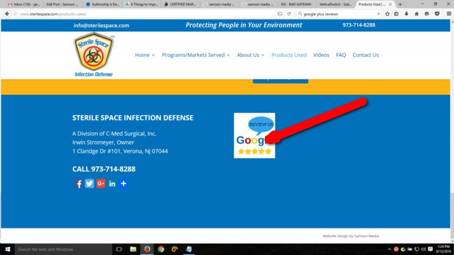Click the Sterile Space shield logo
This screenshot has height=255, width=454.
[94, 54]
